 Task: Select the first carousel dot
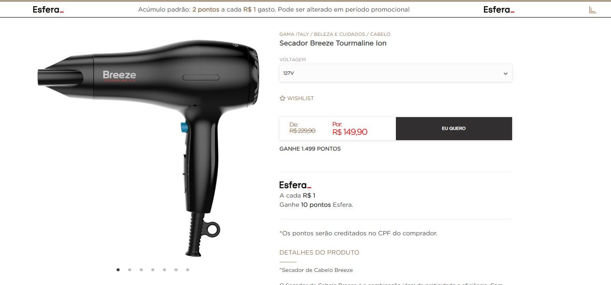118,270
